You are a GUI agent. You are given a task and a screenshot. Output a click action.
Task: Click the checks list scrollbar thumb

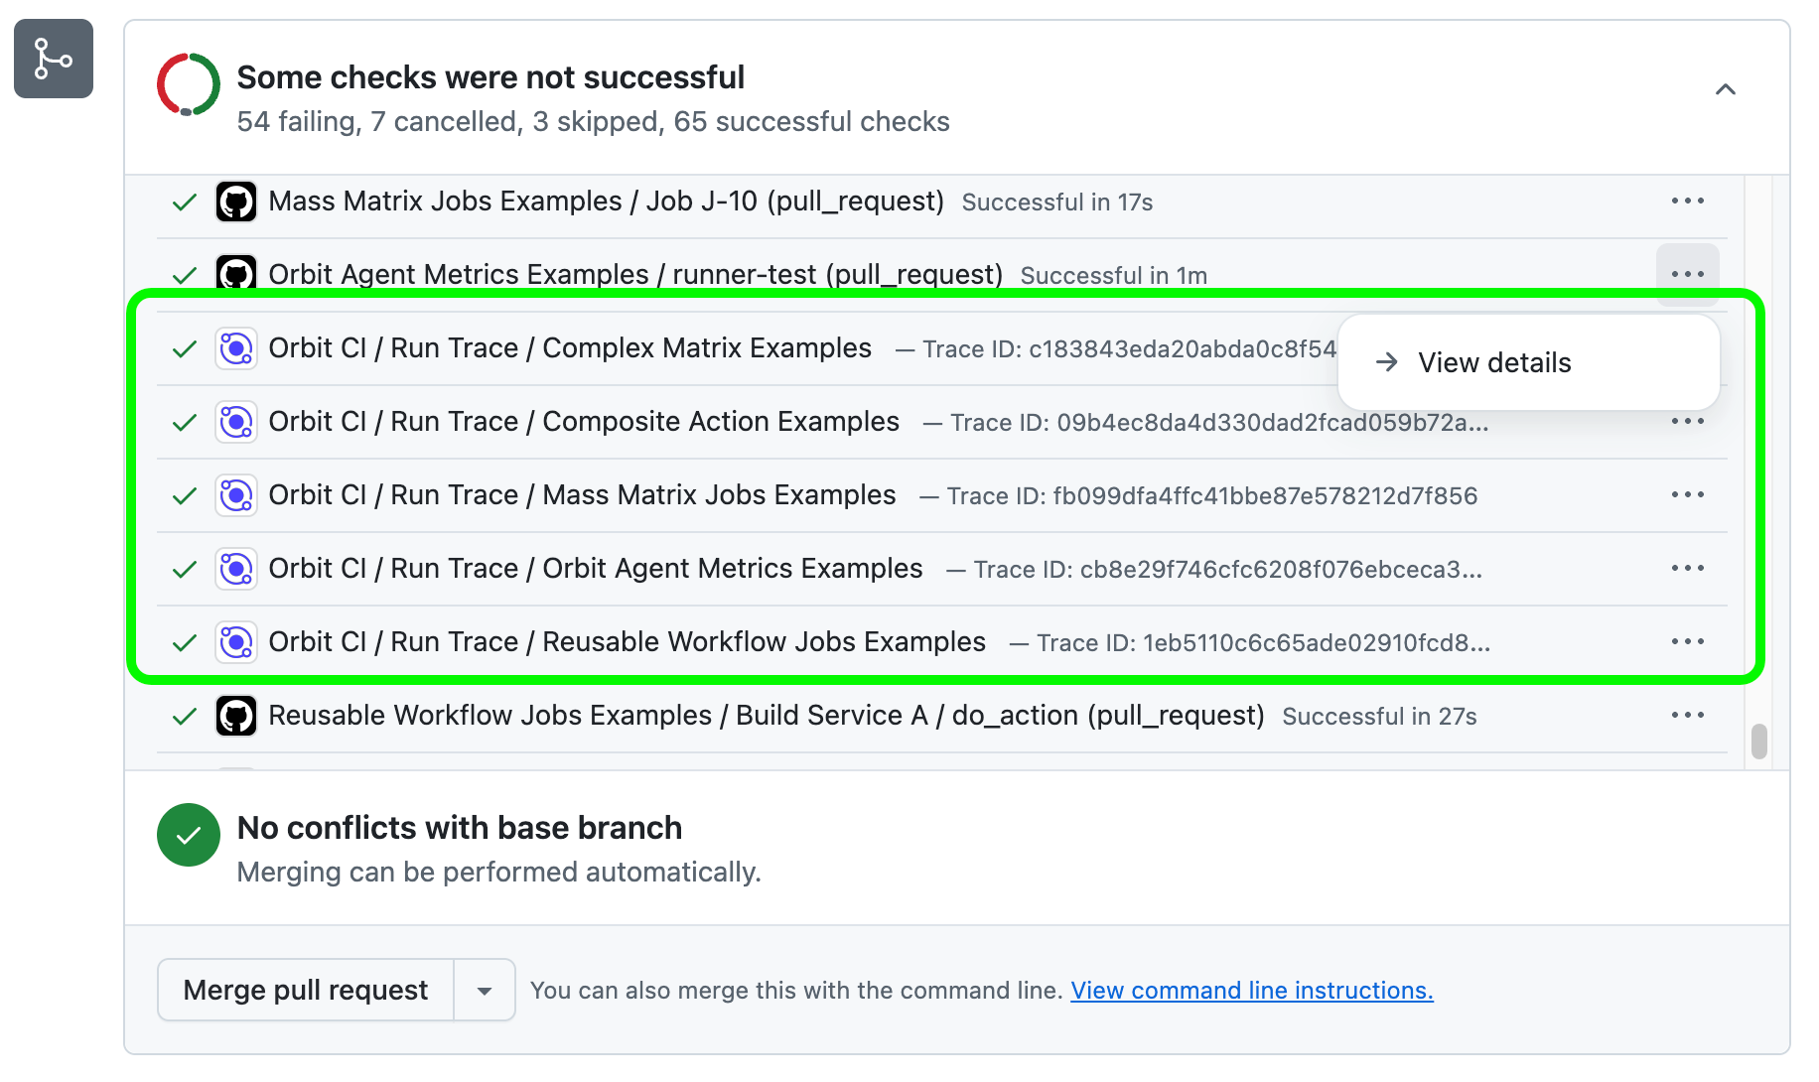pos(1759,741)
